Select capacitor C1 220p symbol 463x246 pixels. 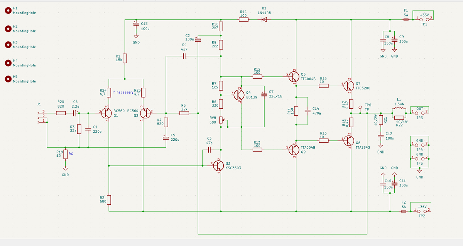tap(88, 129)
